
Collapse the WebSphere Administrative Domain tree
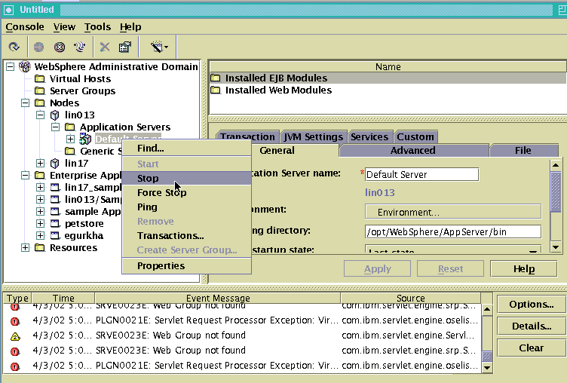(10, 66)
